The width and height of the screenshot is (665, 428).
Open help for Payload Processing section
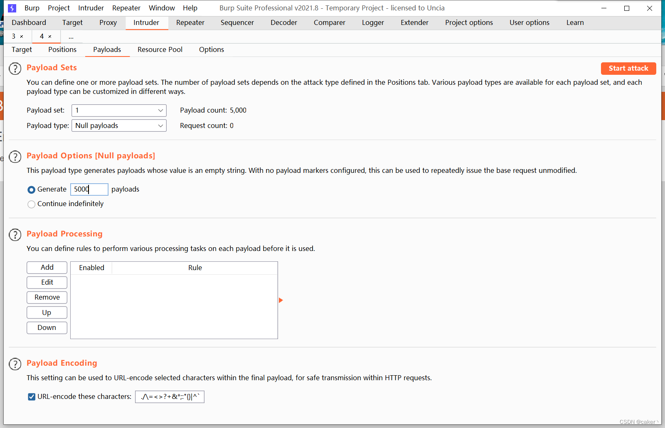click(15, 235)
